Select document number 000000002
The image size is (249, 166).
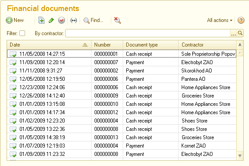[x=106, y=71]
